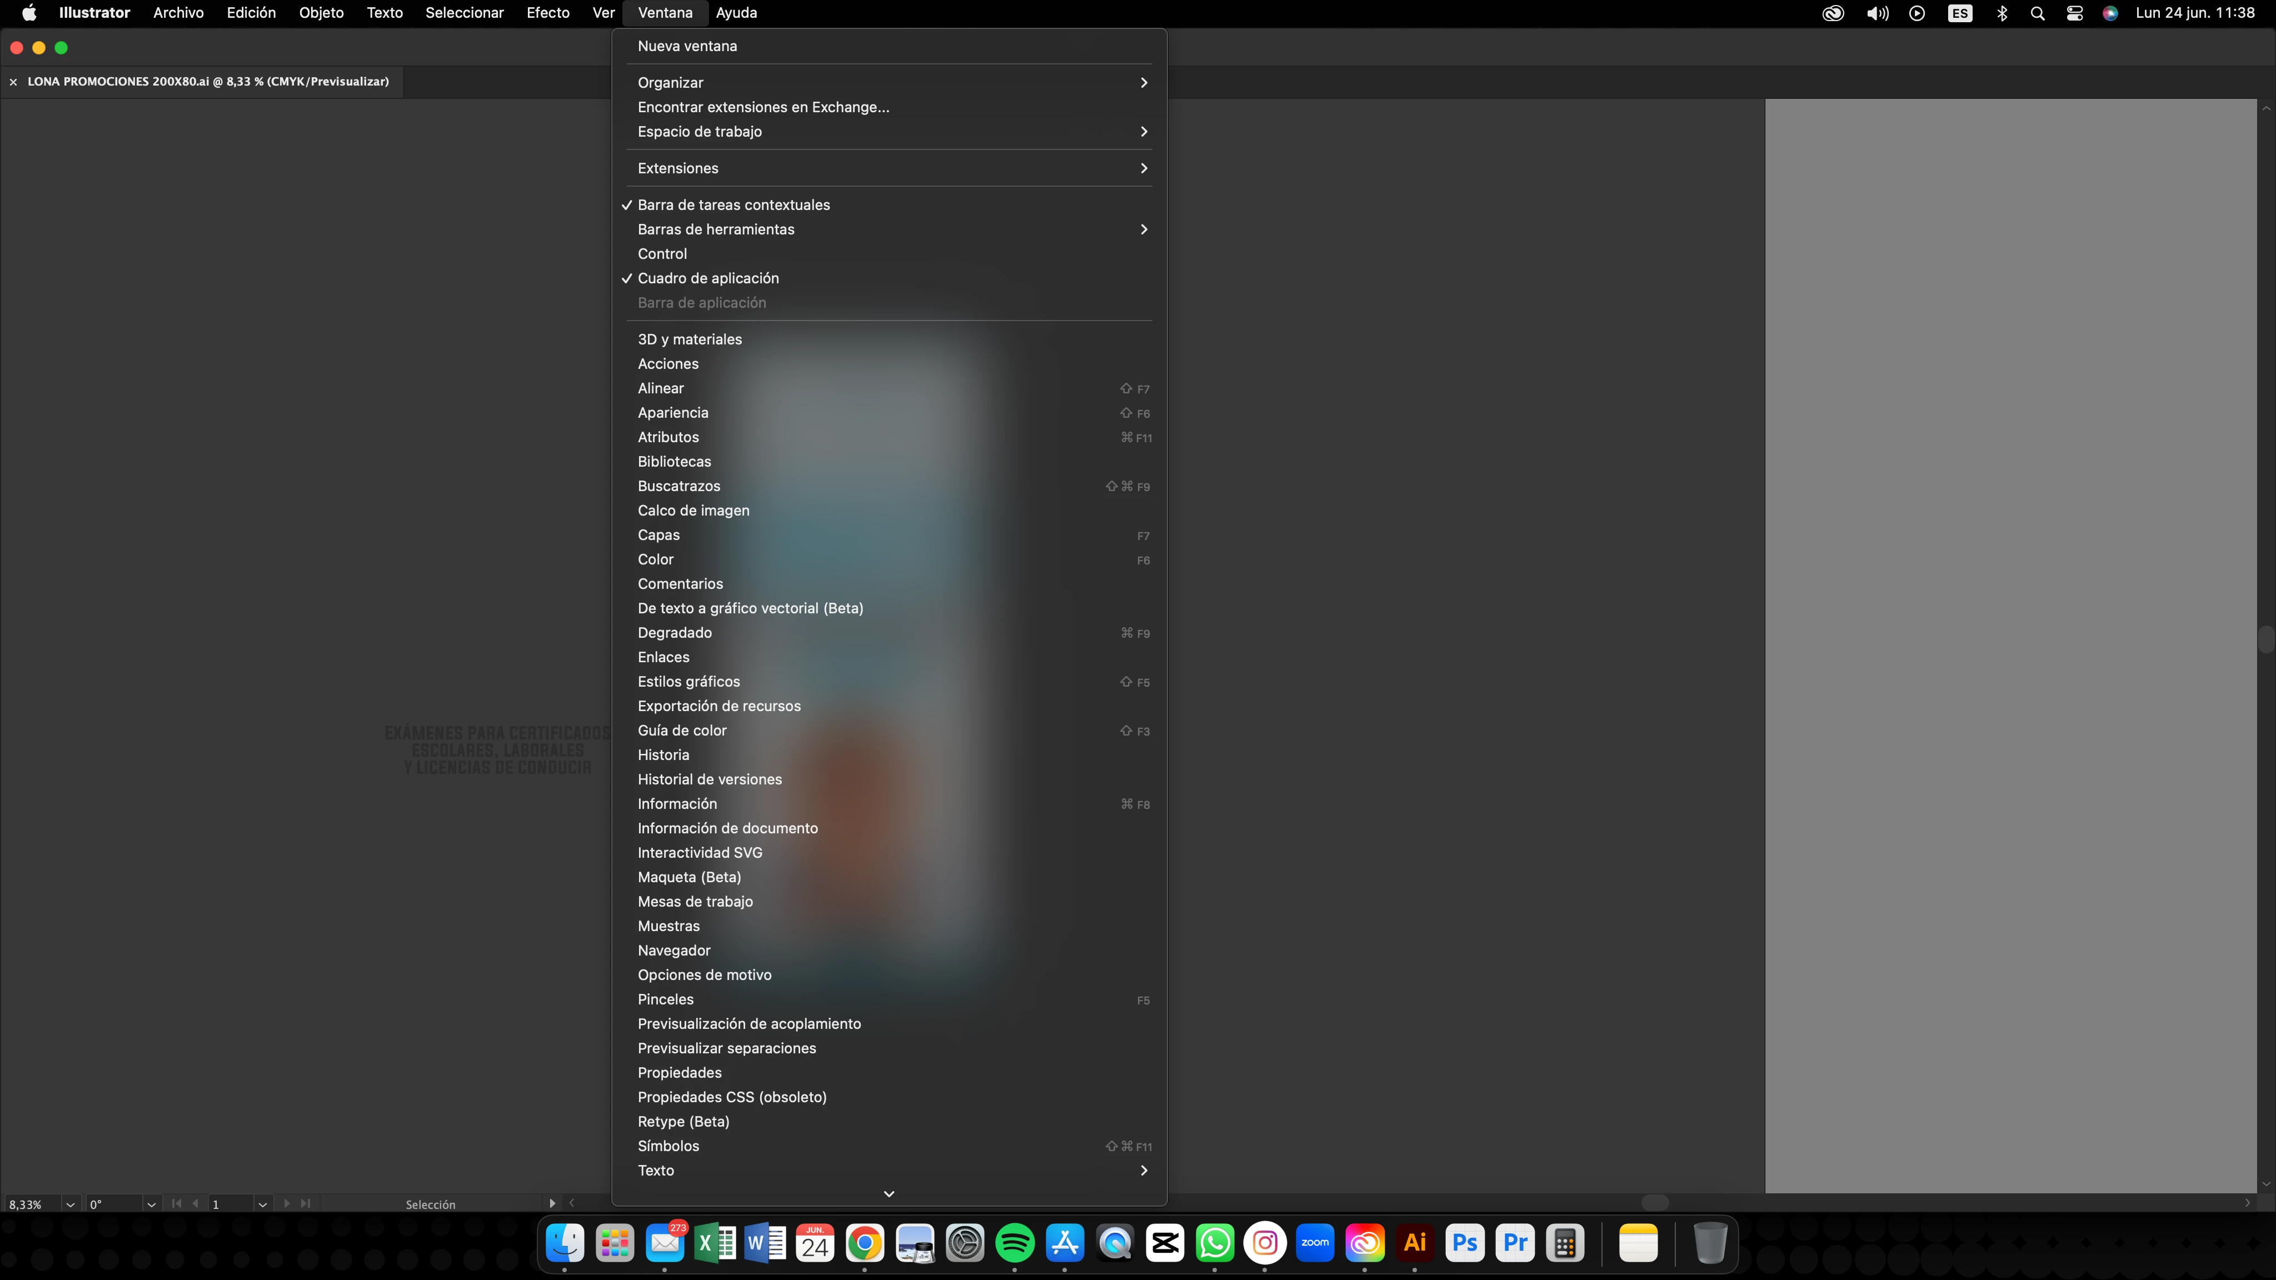Click the Spotlight search magnifier icon

click(2038, 13)
